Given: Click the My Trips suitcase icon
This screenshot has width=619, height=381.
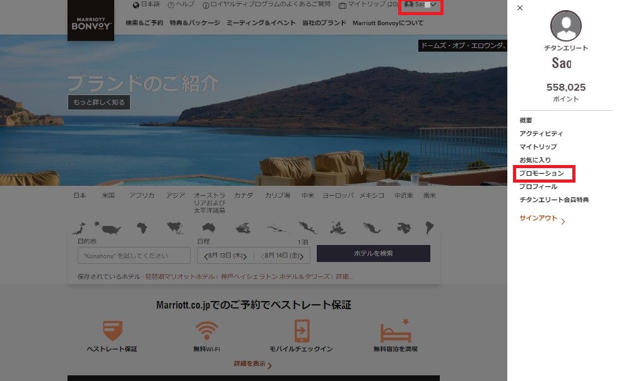Looking at the screenshot, I should pyautogui.click(x=343, y=6).
